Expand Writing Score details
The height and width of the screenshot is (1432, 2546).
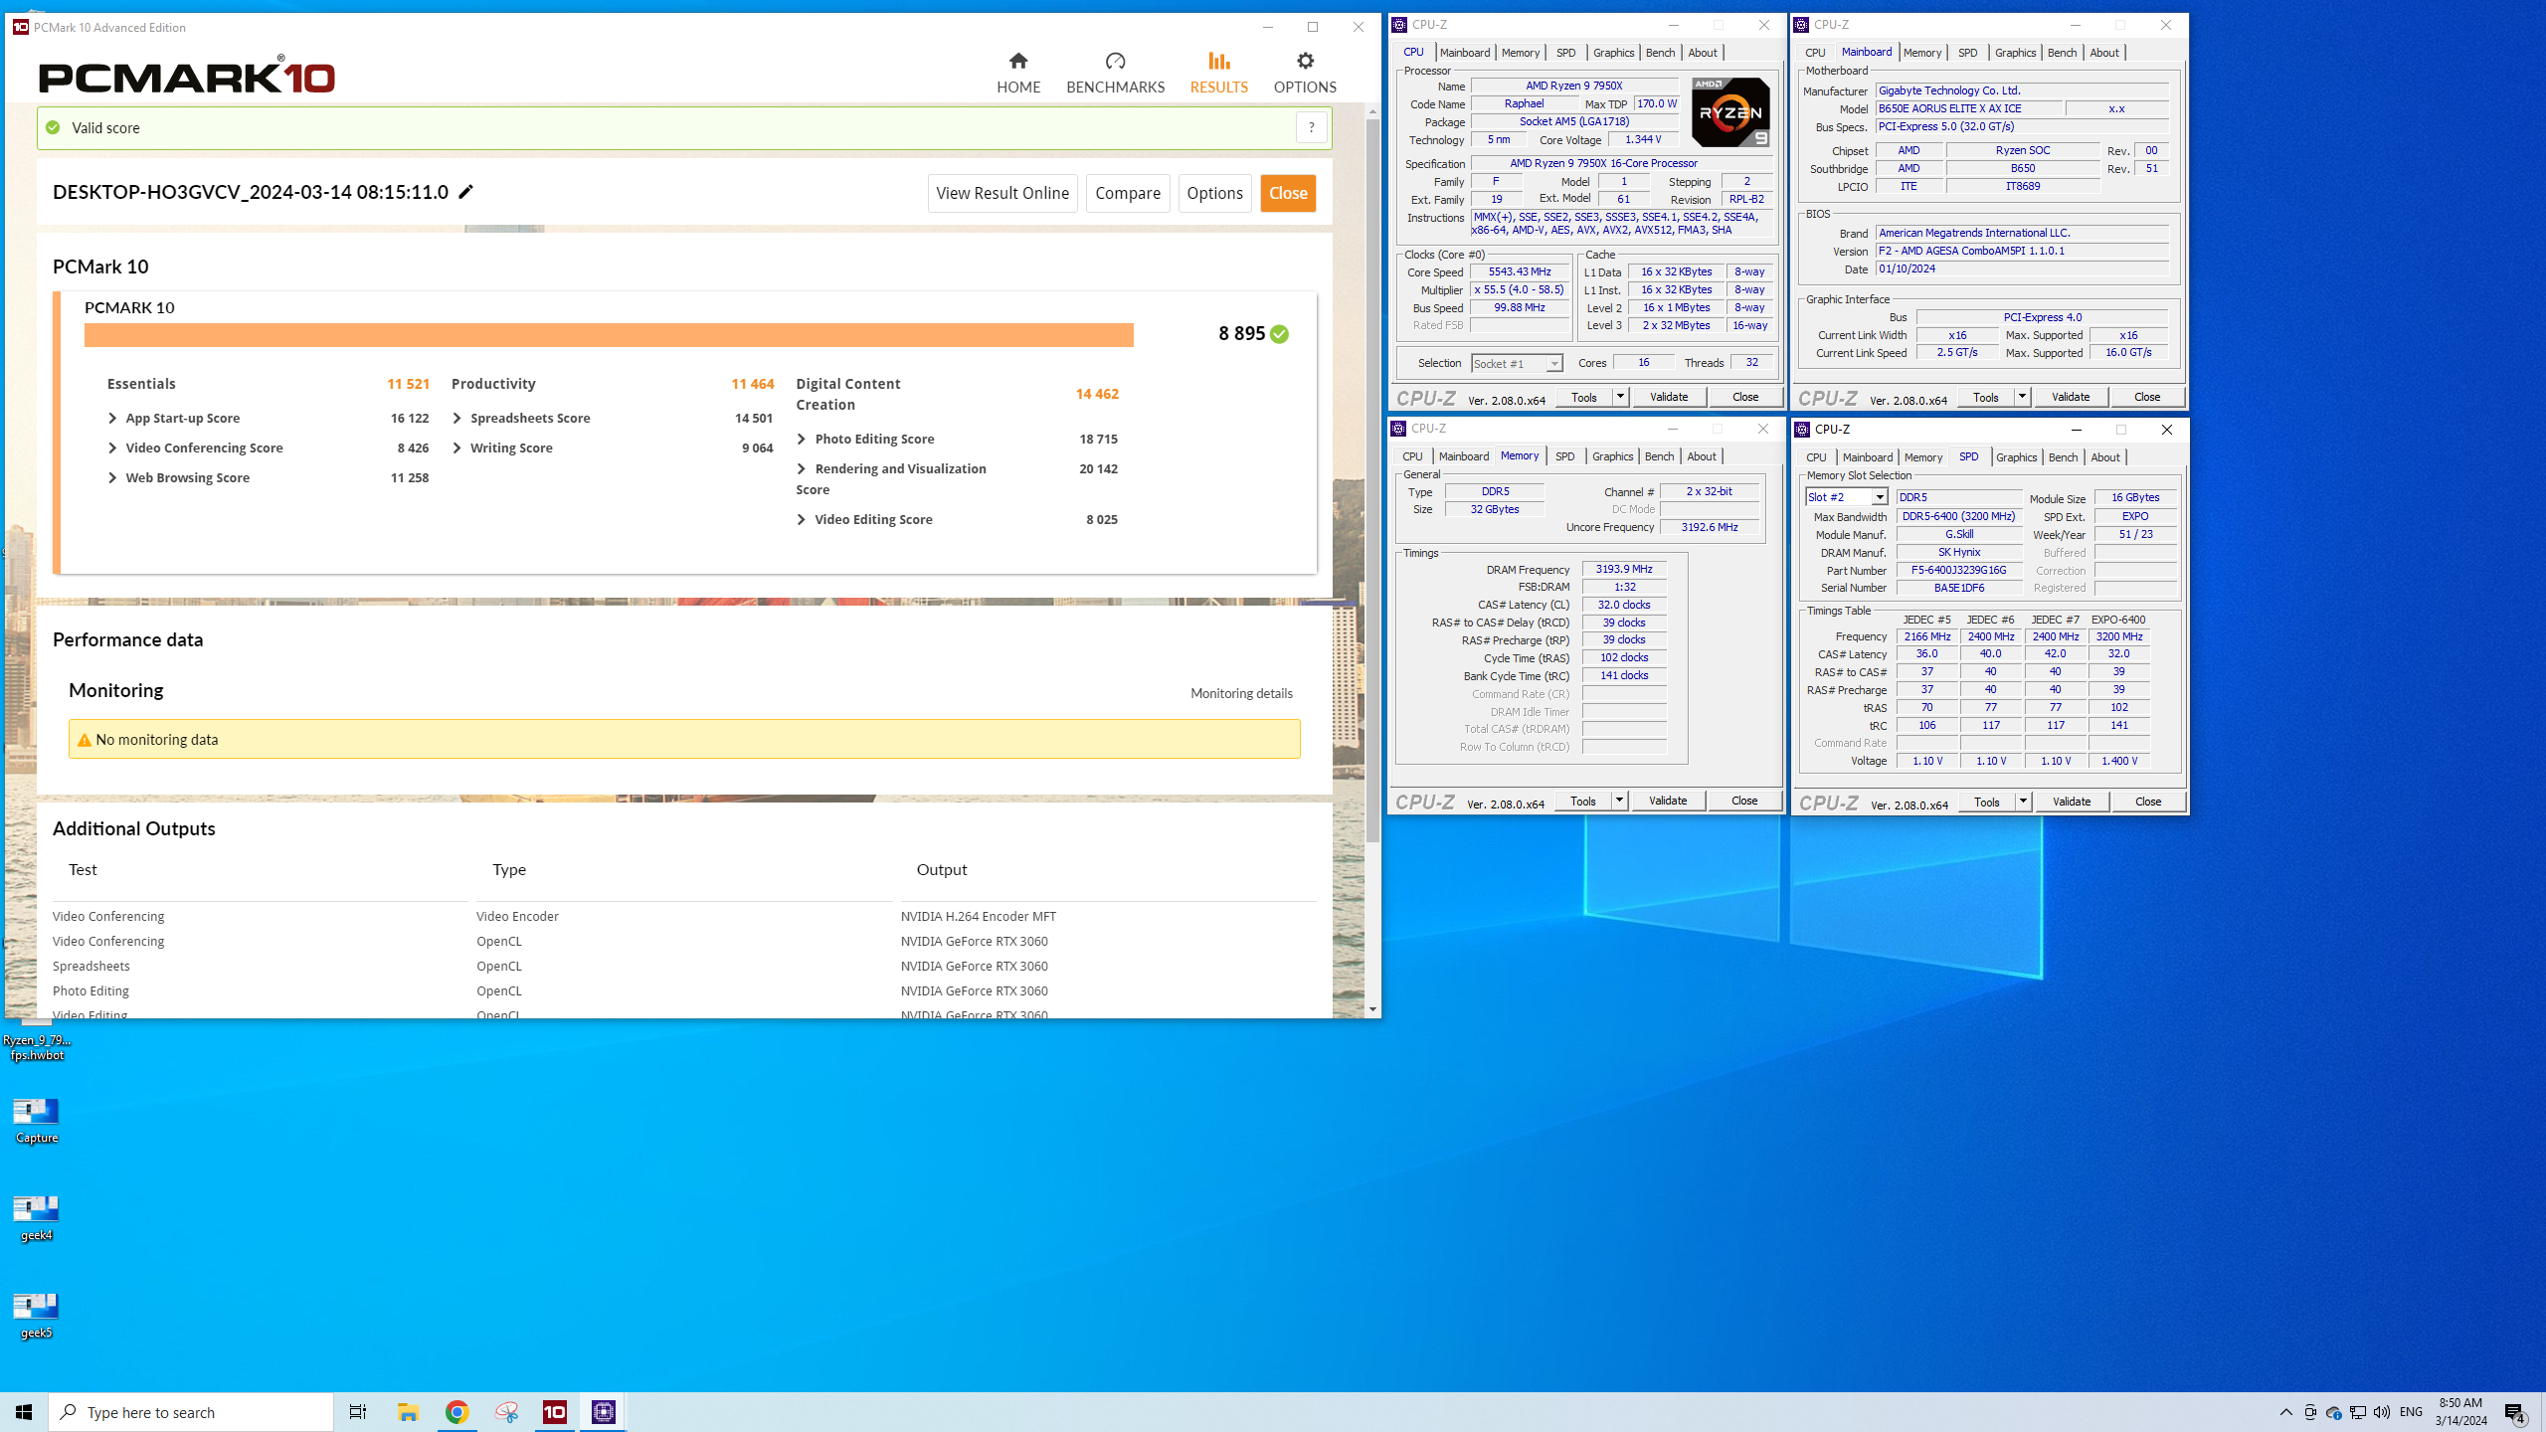pos(457,448)
